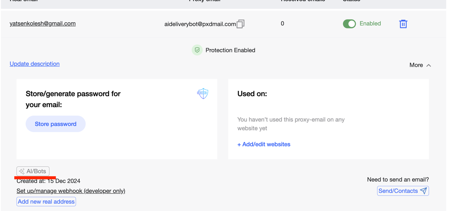Open Set up/manage webhook link
Image resolution: width=456 pixels, height=211 pixels.
tap(71, 191)
